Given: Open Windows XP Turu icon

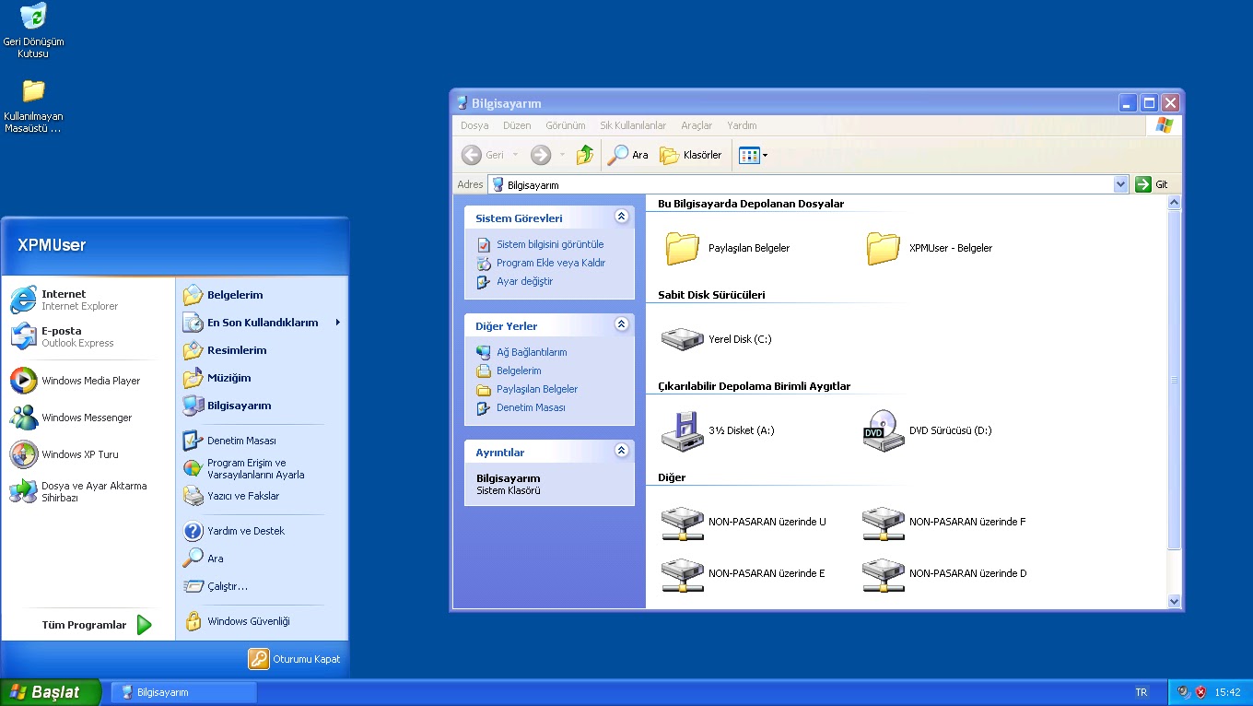Looking at the screenshot, I should coord(23,453).
